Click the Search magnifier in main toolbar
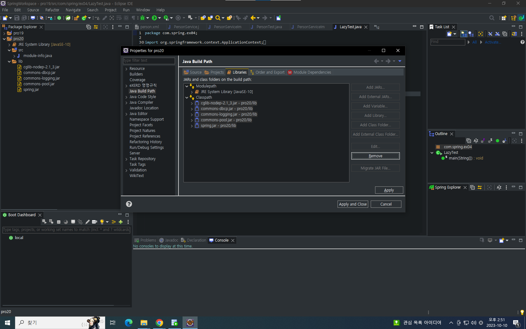Image resolution: width=526 pixels, height=329 pixels. (218, 18)
